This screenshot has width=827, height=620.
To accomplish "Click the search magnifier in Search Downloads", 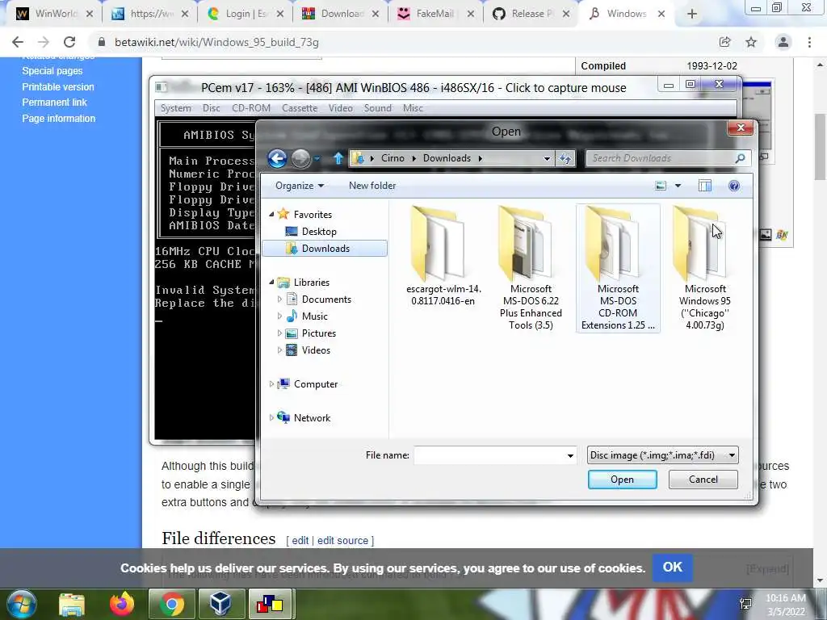I will pos(740,158).
